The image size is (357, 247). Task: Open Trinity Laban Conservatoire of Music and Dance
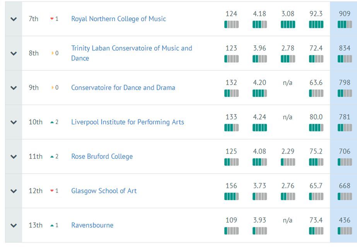click(x=132, y=53)
